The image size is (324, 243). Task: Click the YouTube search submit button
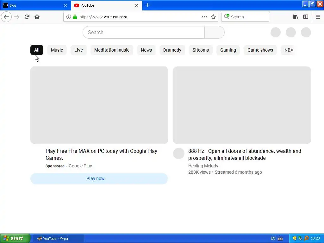214,32
